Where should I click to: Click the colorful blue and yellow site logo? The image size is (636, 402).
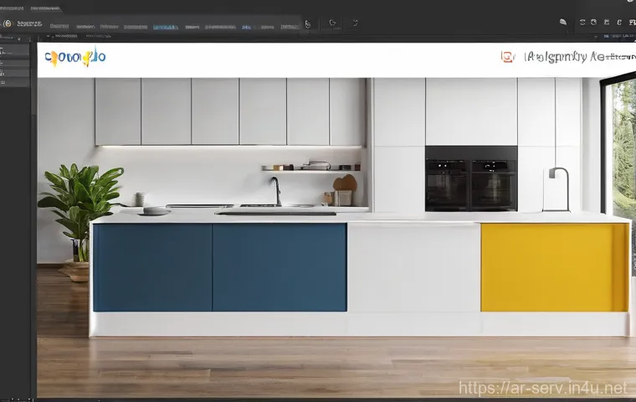[x=75, y=58]
